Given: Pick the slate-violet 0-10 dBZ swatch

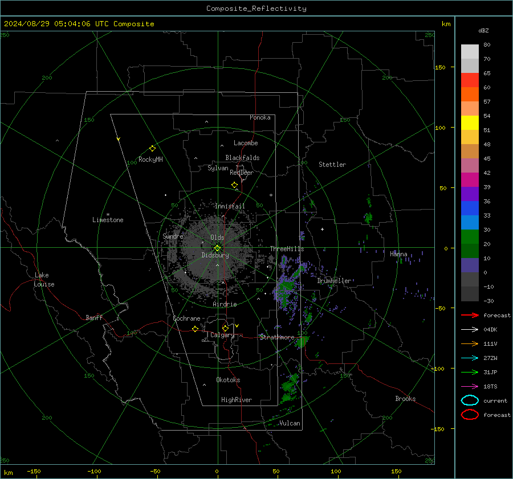Looking at the screenshot, I should pyautogui.click(x=470, y=265).
